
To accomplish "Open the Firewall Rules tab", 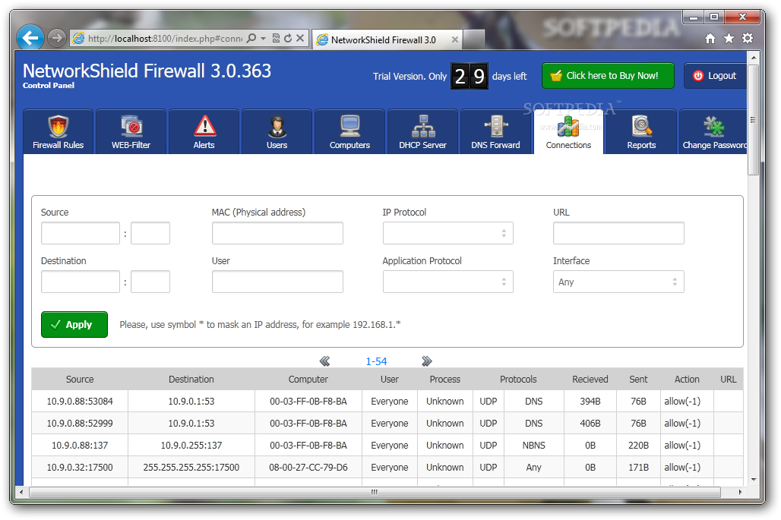I will click(x=58, y=132).
